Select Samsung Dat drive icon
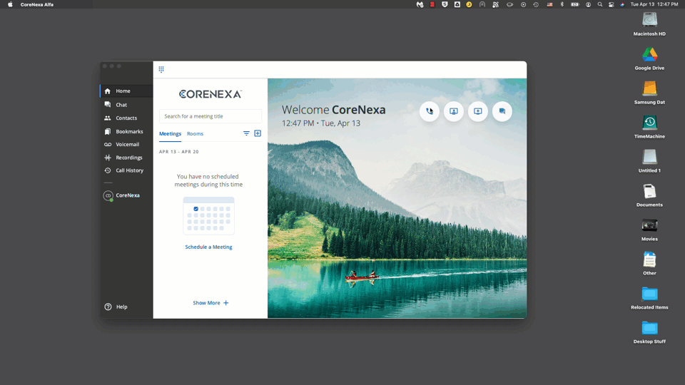The height and width of the screenshot is (385, 685). tap(649, 93)
